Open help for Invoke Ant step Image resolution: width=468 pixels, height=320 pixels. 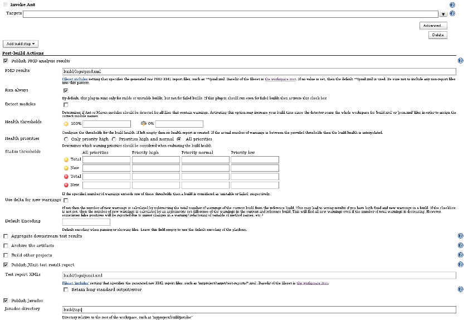(x=452, y=5)
